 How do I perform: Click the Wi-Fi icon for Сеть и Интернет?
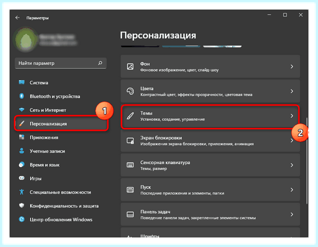point(22,110)
